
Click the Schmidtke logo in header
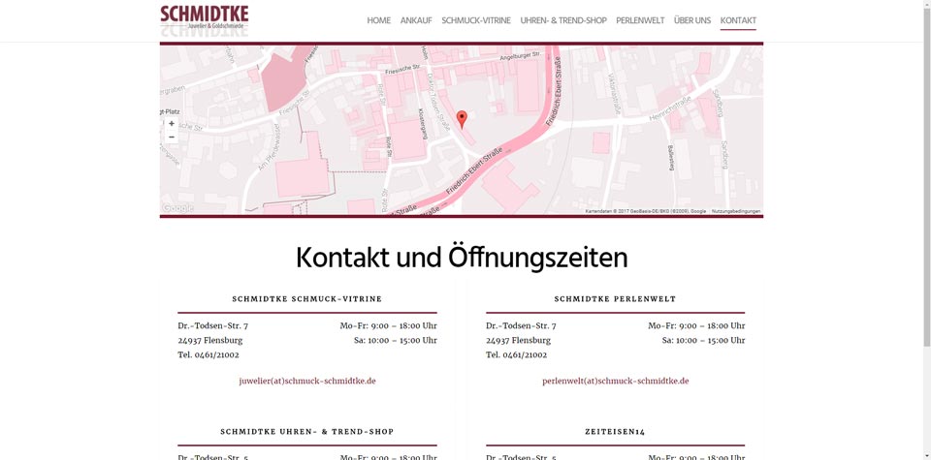[205, 18]
